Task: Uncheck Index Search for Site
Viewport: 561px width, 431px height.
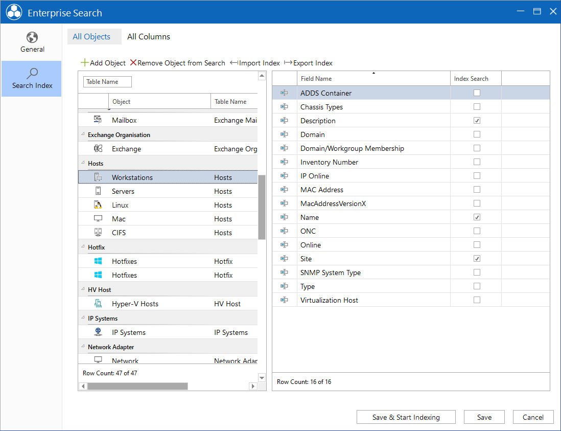Action: pos(477,259)
